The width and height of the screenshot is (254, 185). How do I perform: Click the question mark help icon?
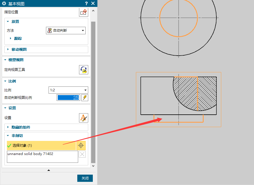coord(86,3)
